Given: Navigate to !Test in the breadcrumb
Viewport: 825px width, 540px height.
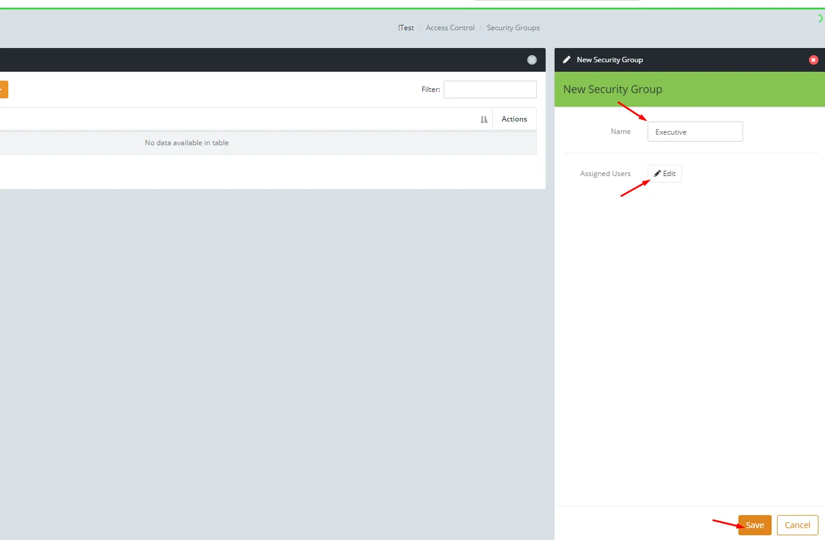Looking at the screenshot, I should (406, 27).
